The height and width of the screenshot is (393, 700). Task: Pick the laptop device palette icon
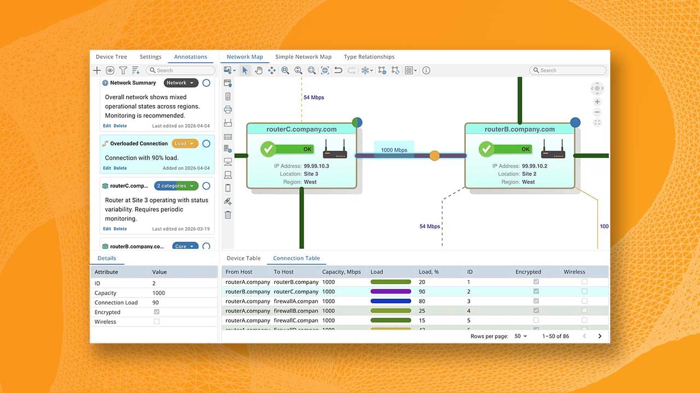228,175
